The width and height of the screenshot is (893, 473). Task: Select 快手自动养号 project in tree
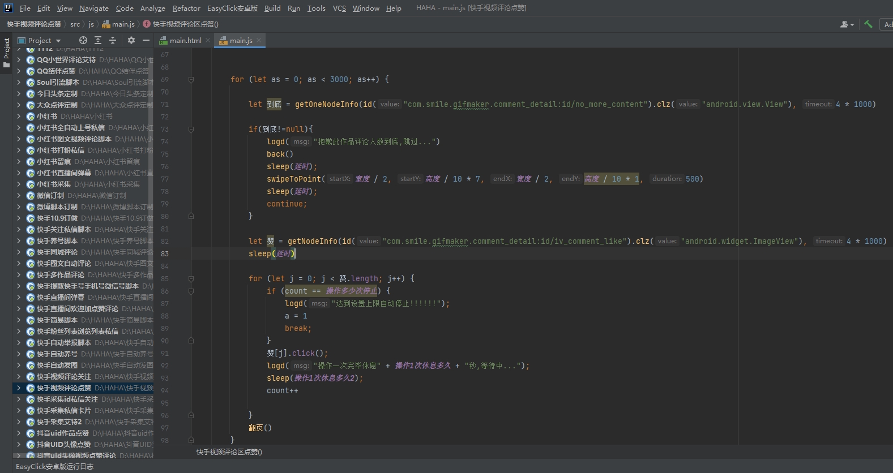click(57, 354)
